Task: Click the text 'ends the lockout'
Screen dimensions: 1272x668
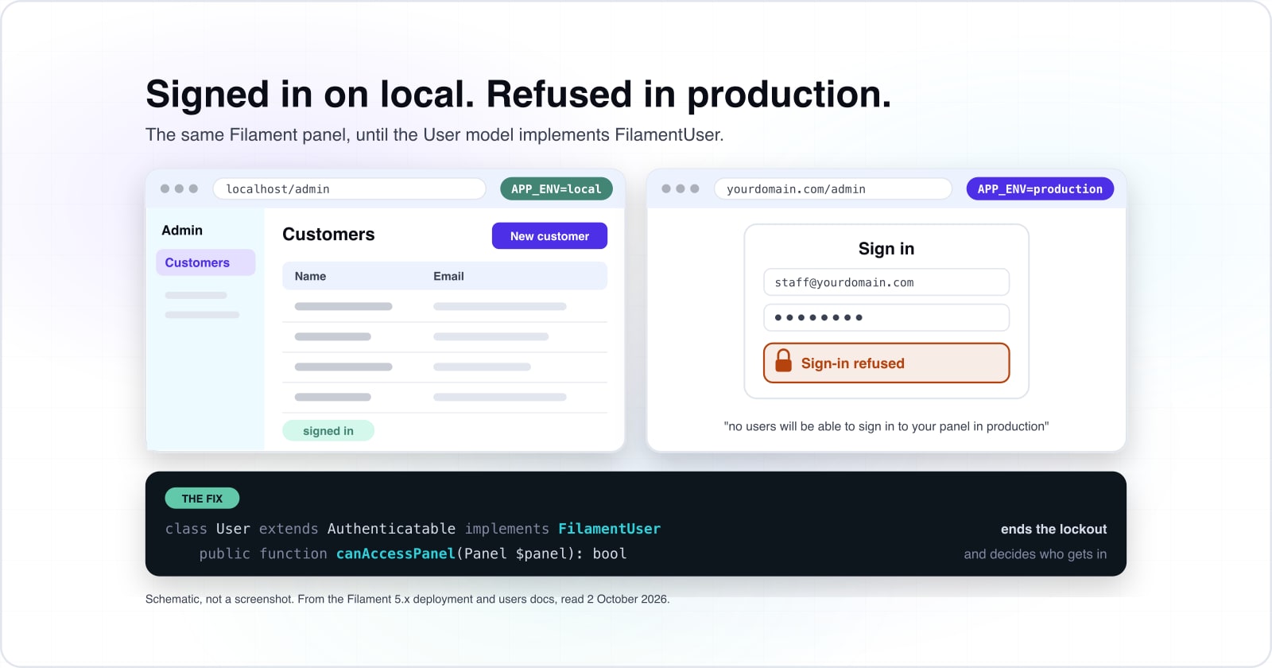Action: point(1053,530)
